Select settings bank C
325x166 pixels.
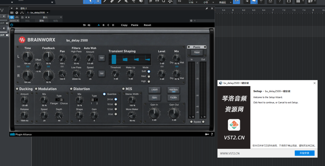[x=108, y=25]
